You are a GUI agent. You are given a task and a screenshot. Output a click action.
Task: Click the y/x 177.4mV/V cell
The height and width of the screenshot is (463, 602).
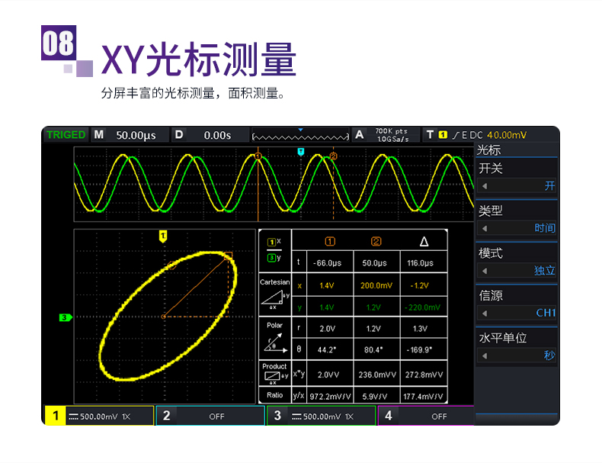click(423, 396)
